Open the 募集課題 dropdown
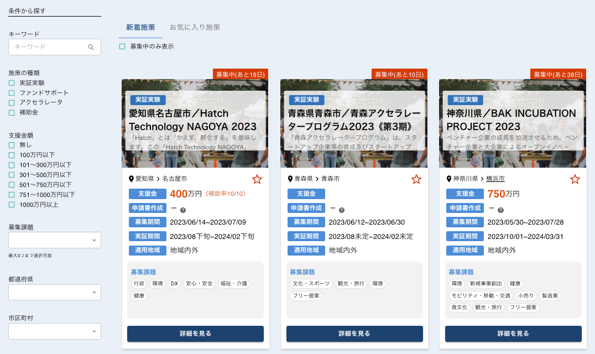The width and height of the screenshot is (595, 354). pyautogui.click(x=55, y=240)
